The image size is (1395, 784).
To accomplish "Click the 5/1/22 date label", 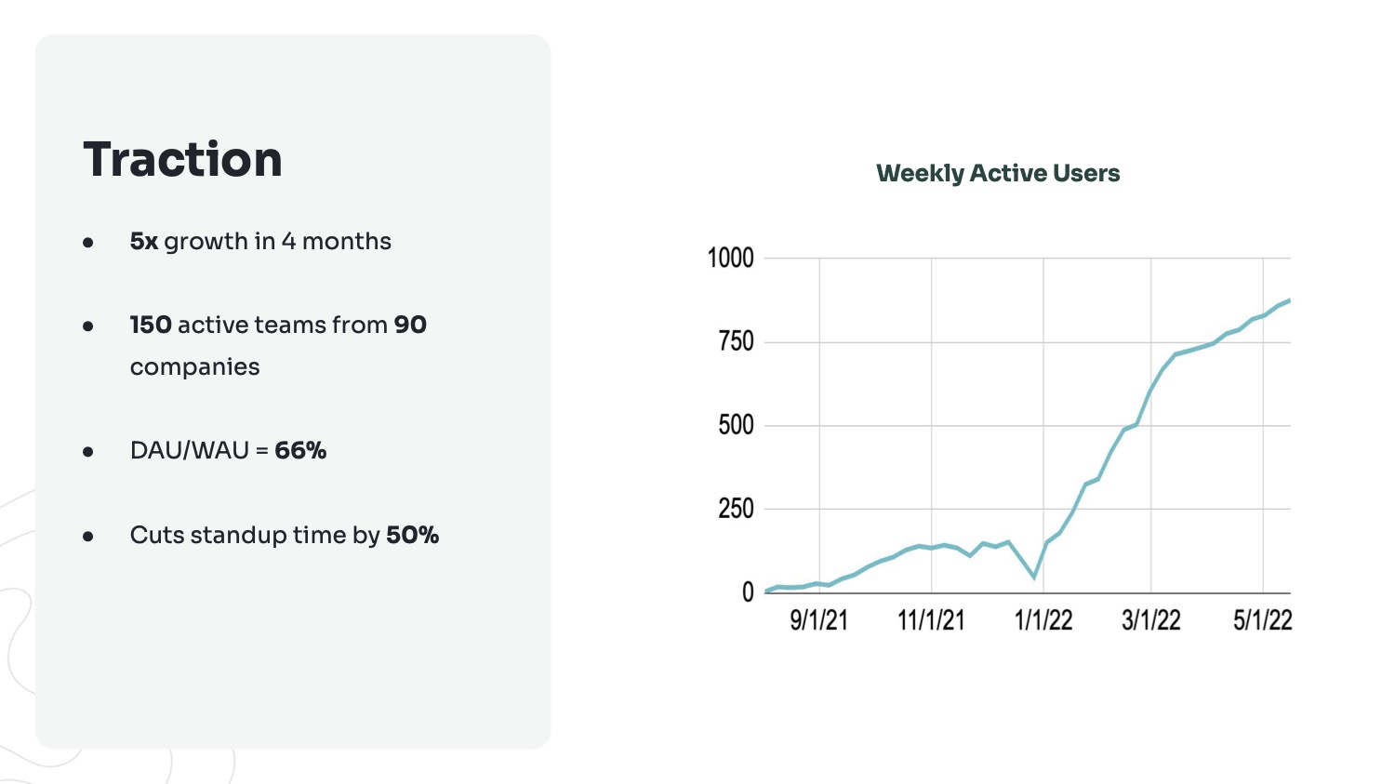I will [x=1263, y=620].
